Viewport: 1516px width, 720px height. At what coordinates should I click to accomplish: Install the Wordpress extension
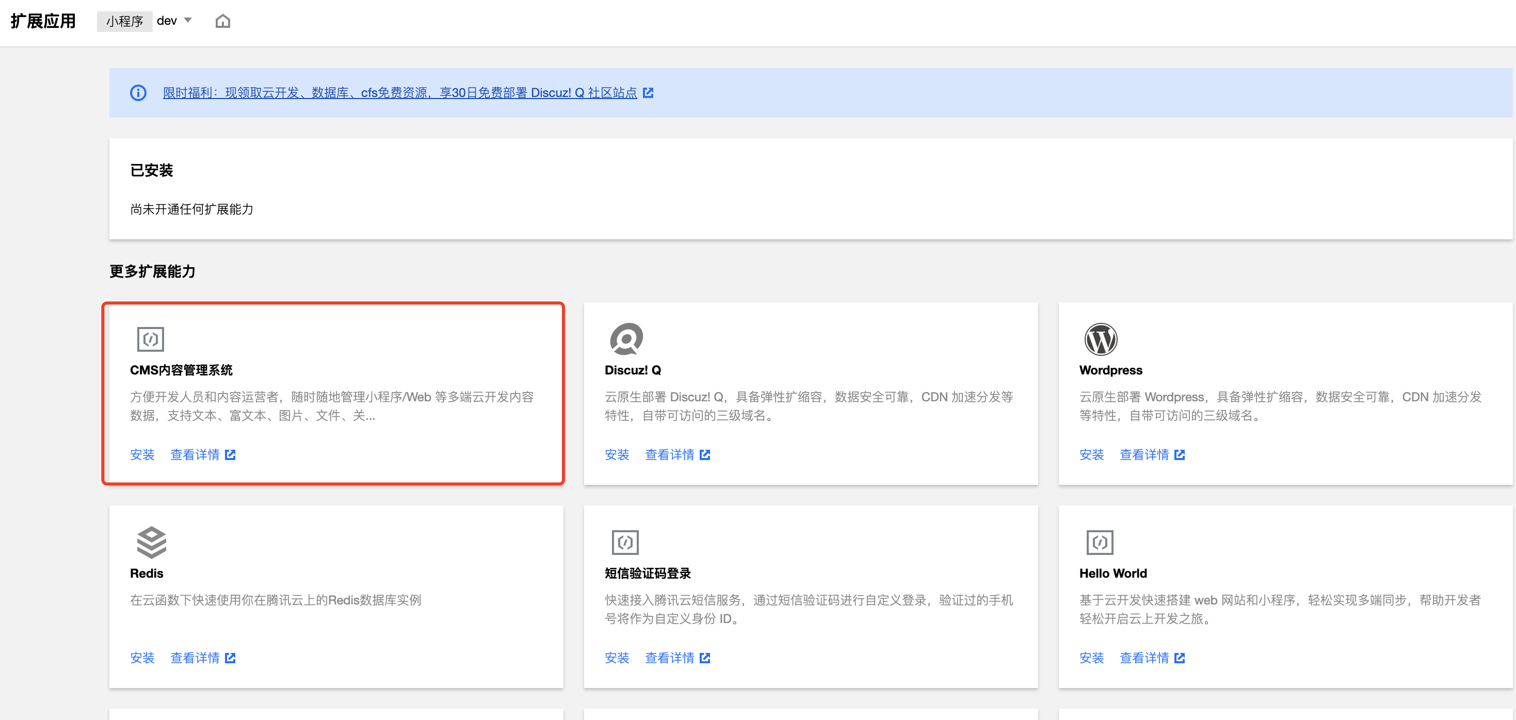tap(1091, 455)
